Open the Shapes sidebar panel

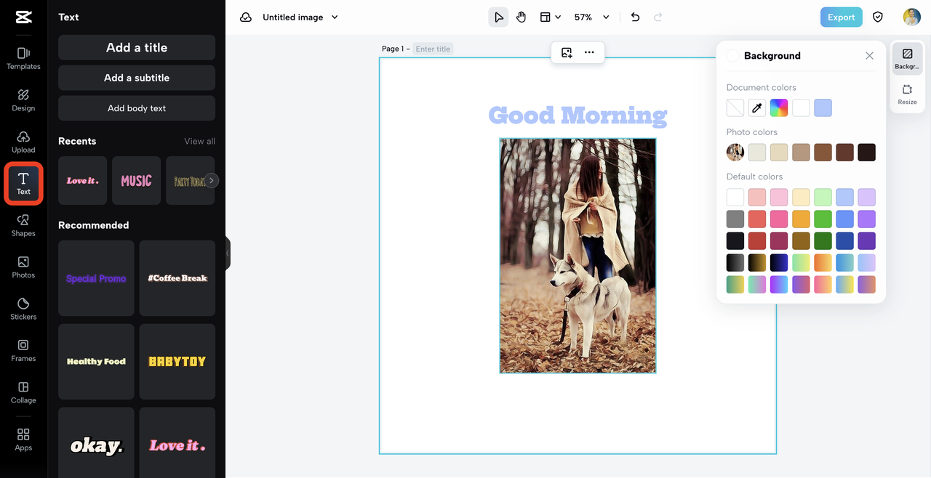[x=23, y=225]
